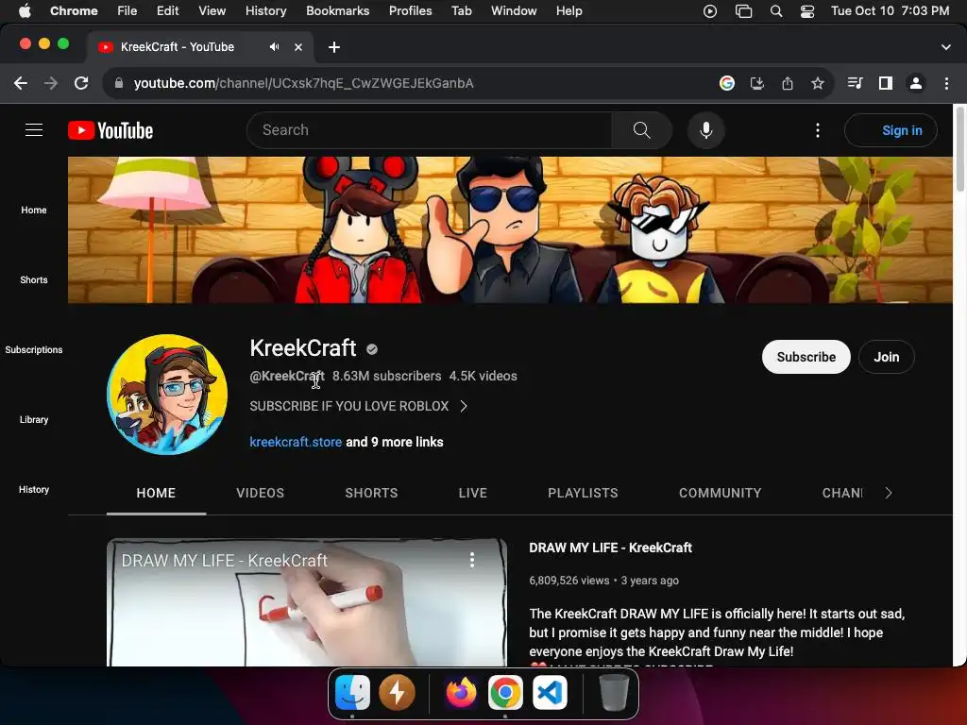967x725 pixels.
Task: Open the orange lightning-bolt app in dock
Action: click(398, 693)
